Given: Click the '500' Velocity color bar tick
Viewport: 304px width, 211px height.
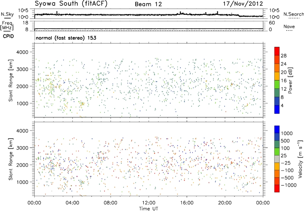Looking at the screenshot, I should pyautogui.click(x=285, y=141).
